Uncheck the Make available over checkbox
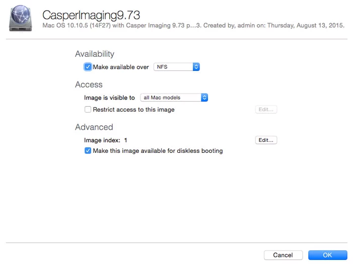Screen dimensions: 353x264 point(88,67)
